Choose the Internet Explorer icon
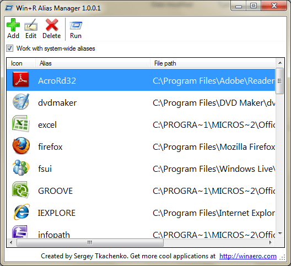 (21, 212)
